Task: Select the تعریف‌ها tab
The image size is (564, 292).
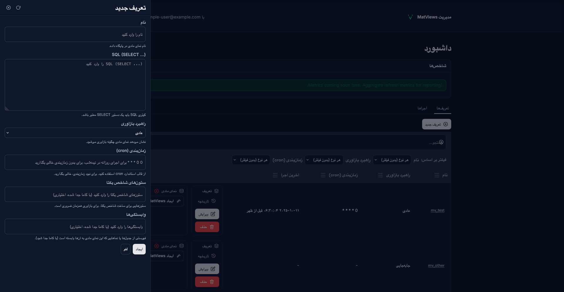Action: click(442, 108)
